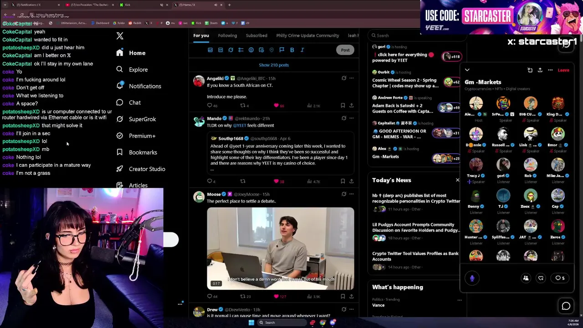Send a heart reaction in the space
This screenshot has height=328, width=583.
point(541,278)
